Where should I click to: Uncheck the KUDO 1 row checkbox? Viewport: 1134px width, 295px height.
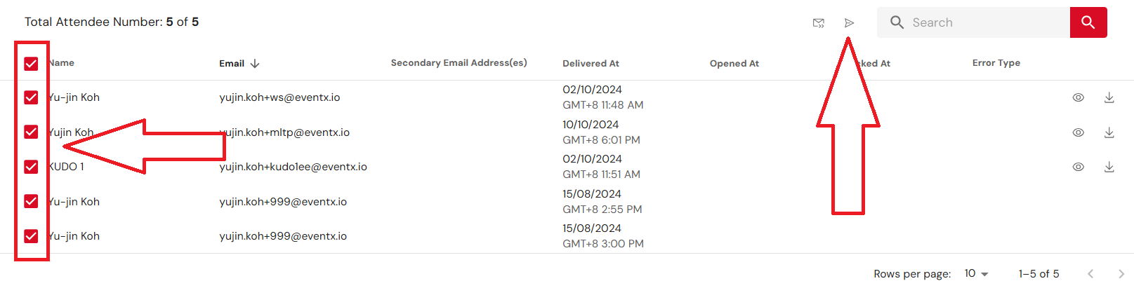31,167
